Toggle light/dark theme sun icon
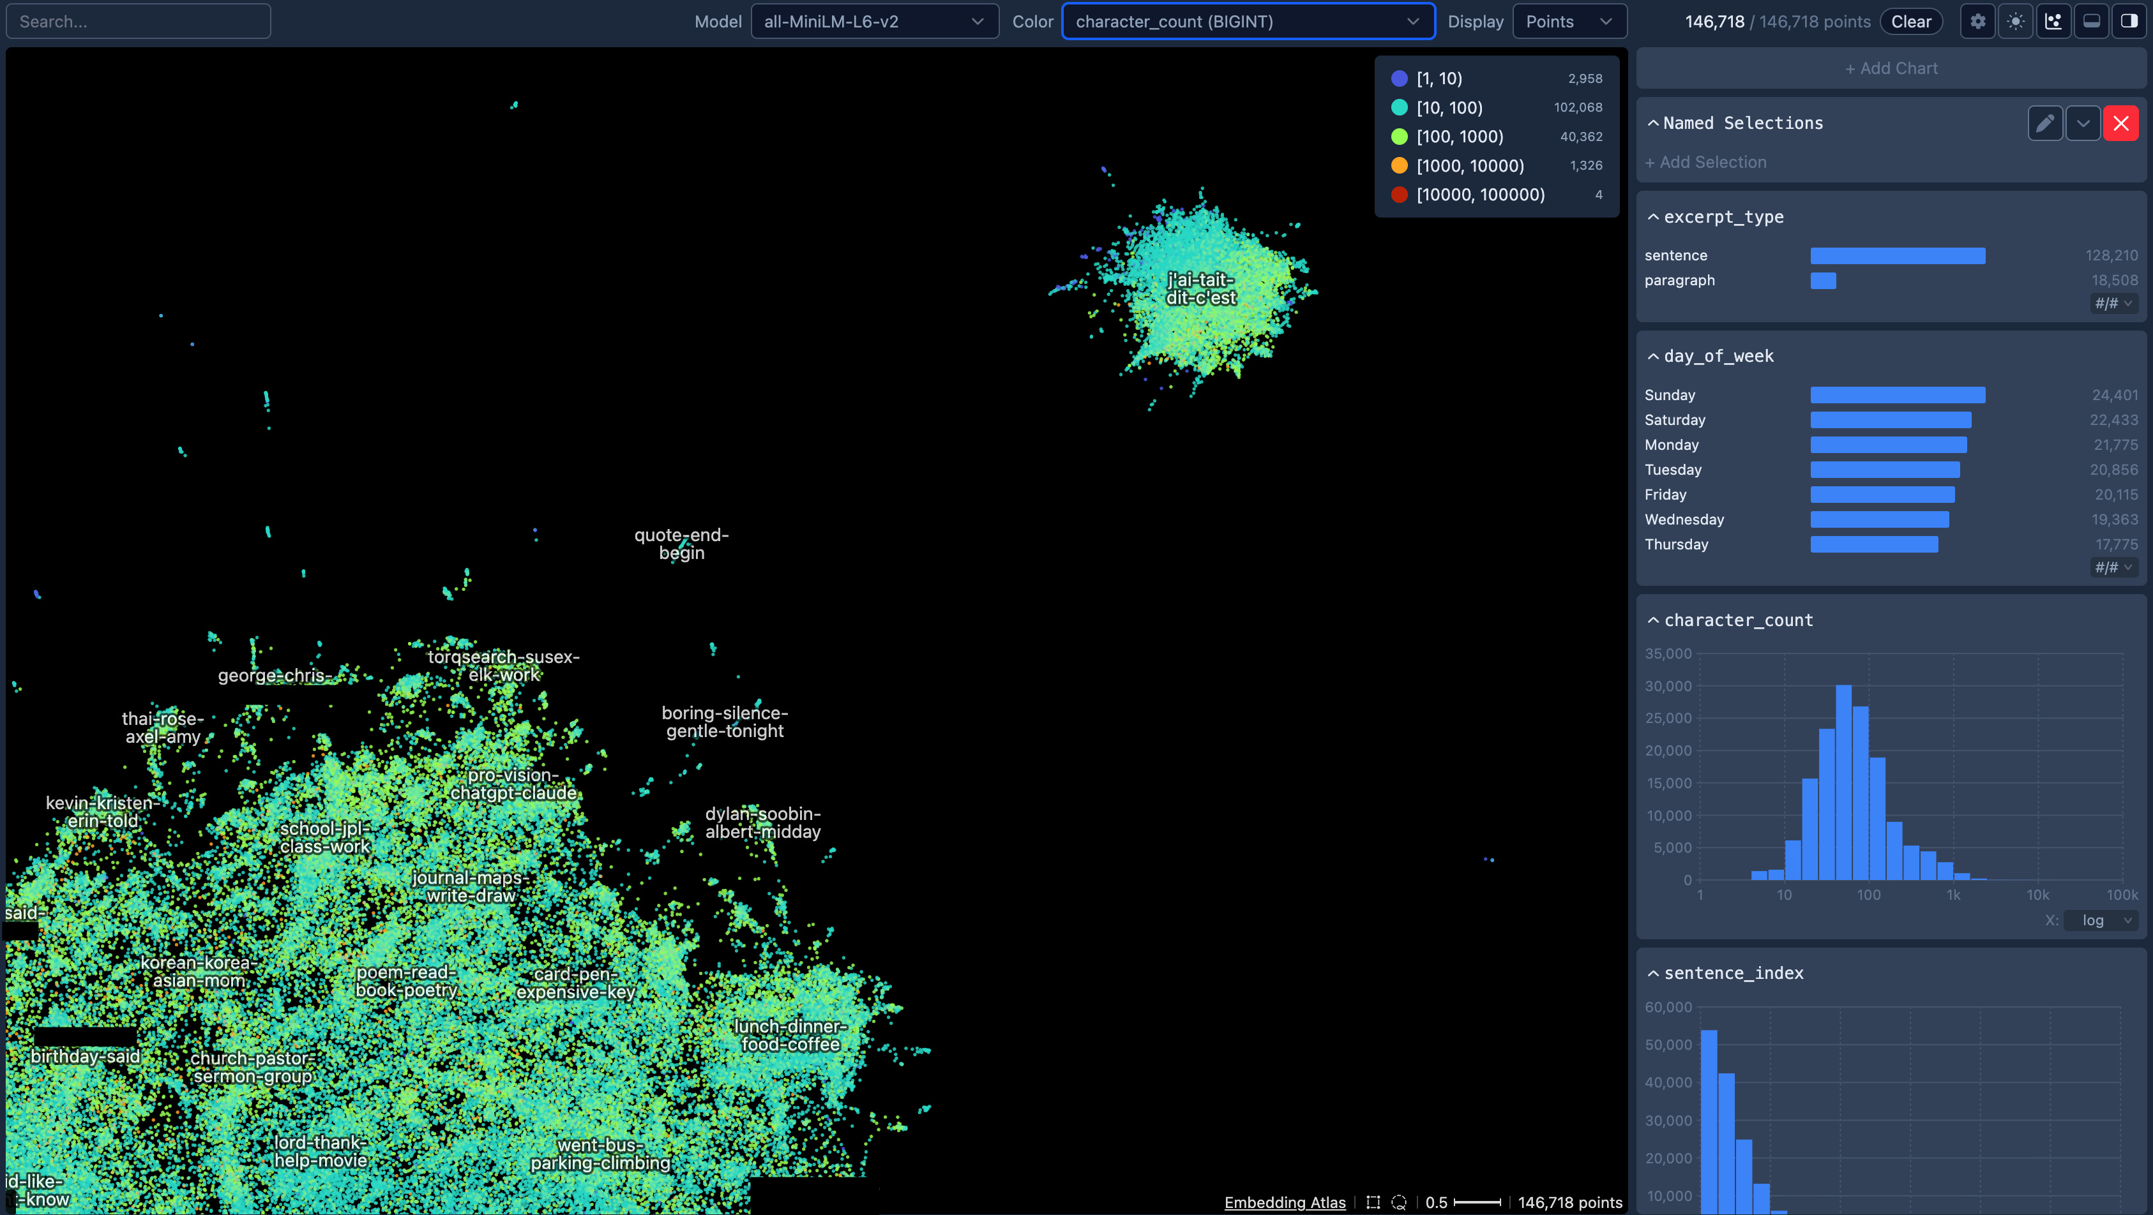The height and width of the screenshot is (1215, 2153). (2016, 22)
